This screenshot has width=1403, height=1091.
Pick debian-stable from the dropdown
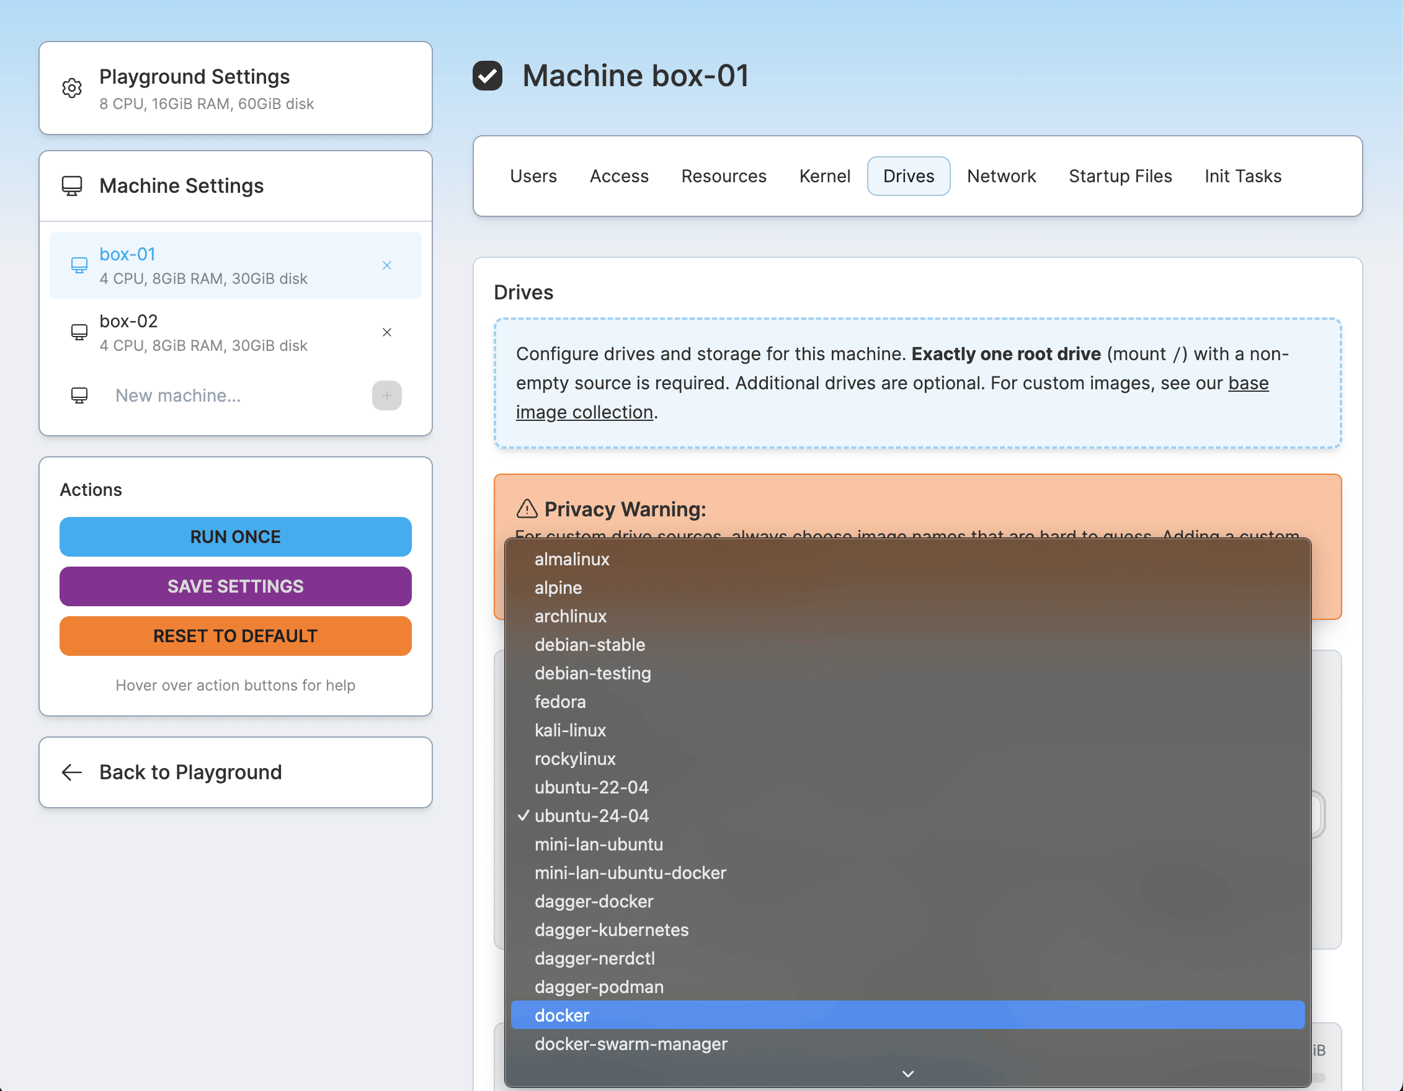(907, 644)
